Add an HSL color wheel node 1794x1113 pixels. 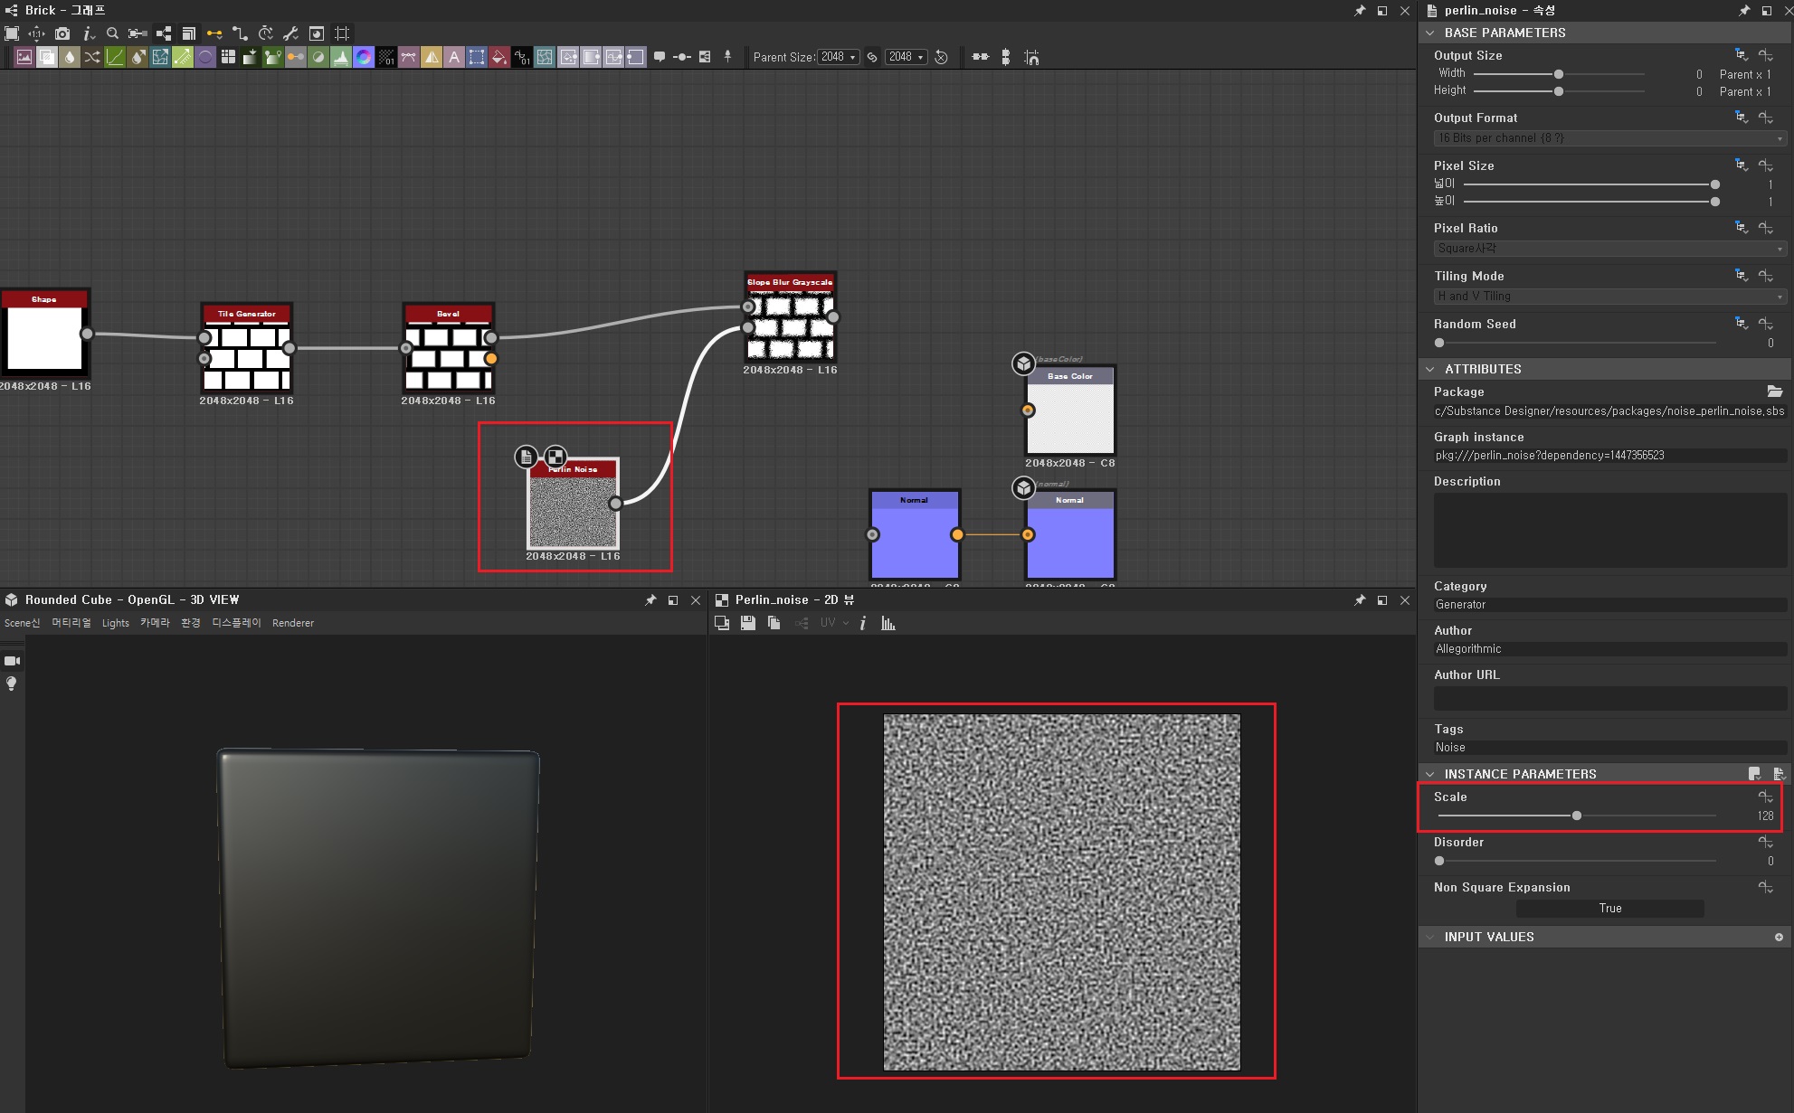click(x=364, y=57)
